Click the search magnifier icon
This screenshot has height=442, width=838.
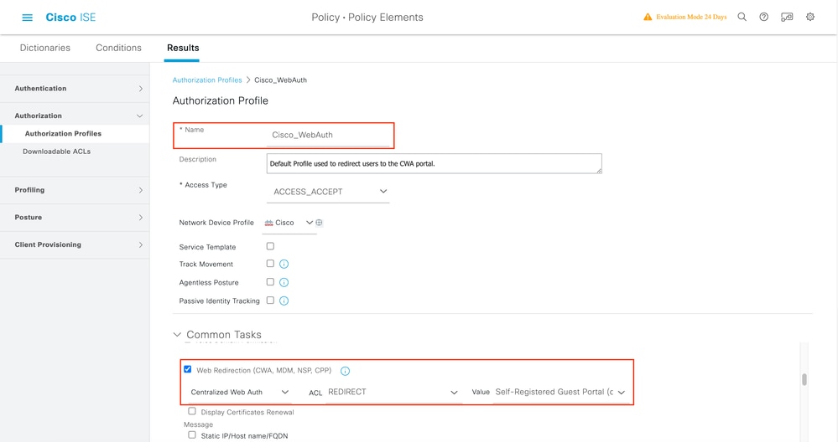click(742, 17)
